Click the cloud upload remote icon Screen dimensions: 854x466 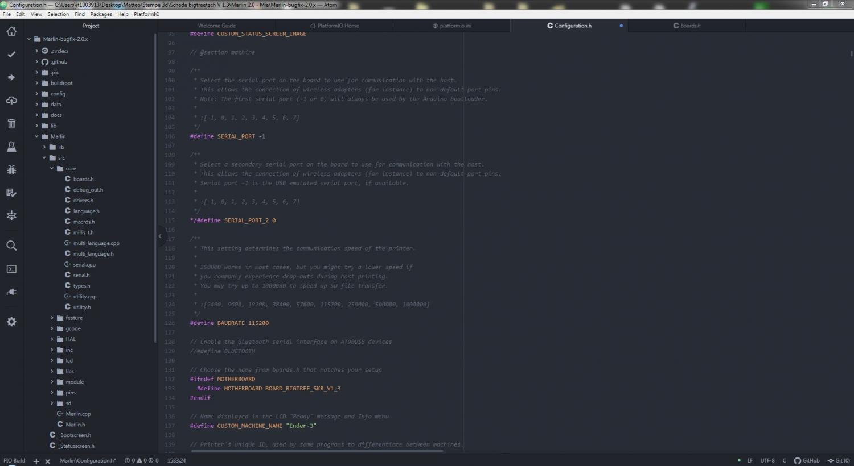click(11, 101)
